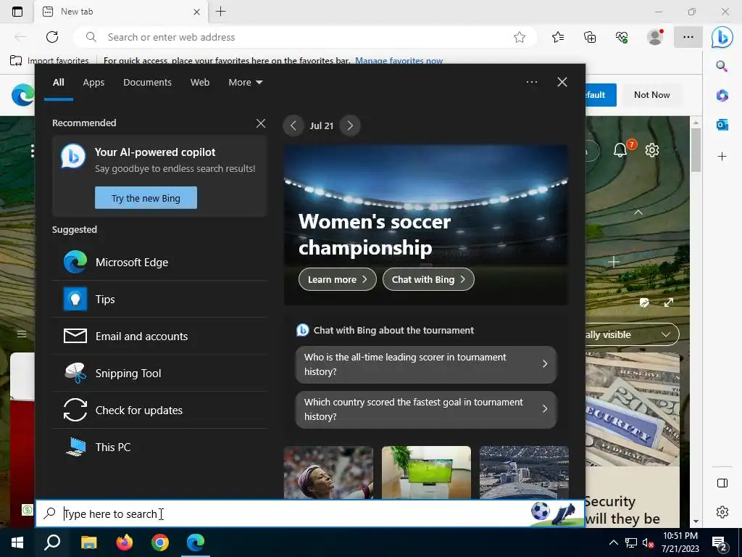Refresh the page in Edge
Viewport: 742px width, 557px height.
click(x=52, y=37)
